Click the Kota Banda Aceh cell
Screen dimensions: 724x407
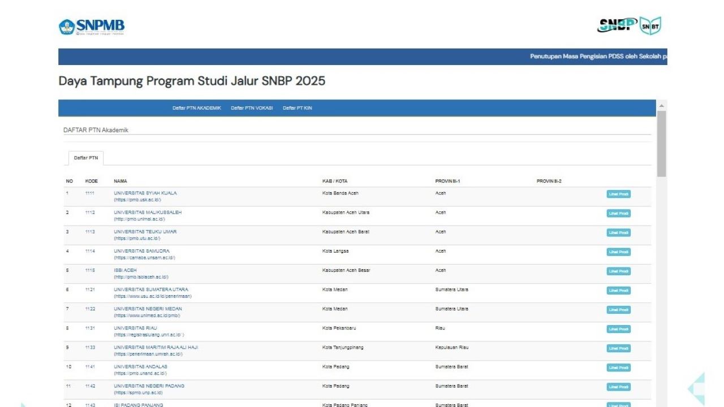[x=341, y=193]
